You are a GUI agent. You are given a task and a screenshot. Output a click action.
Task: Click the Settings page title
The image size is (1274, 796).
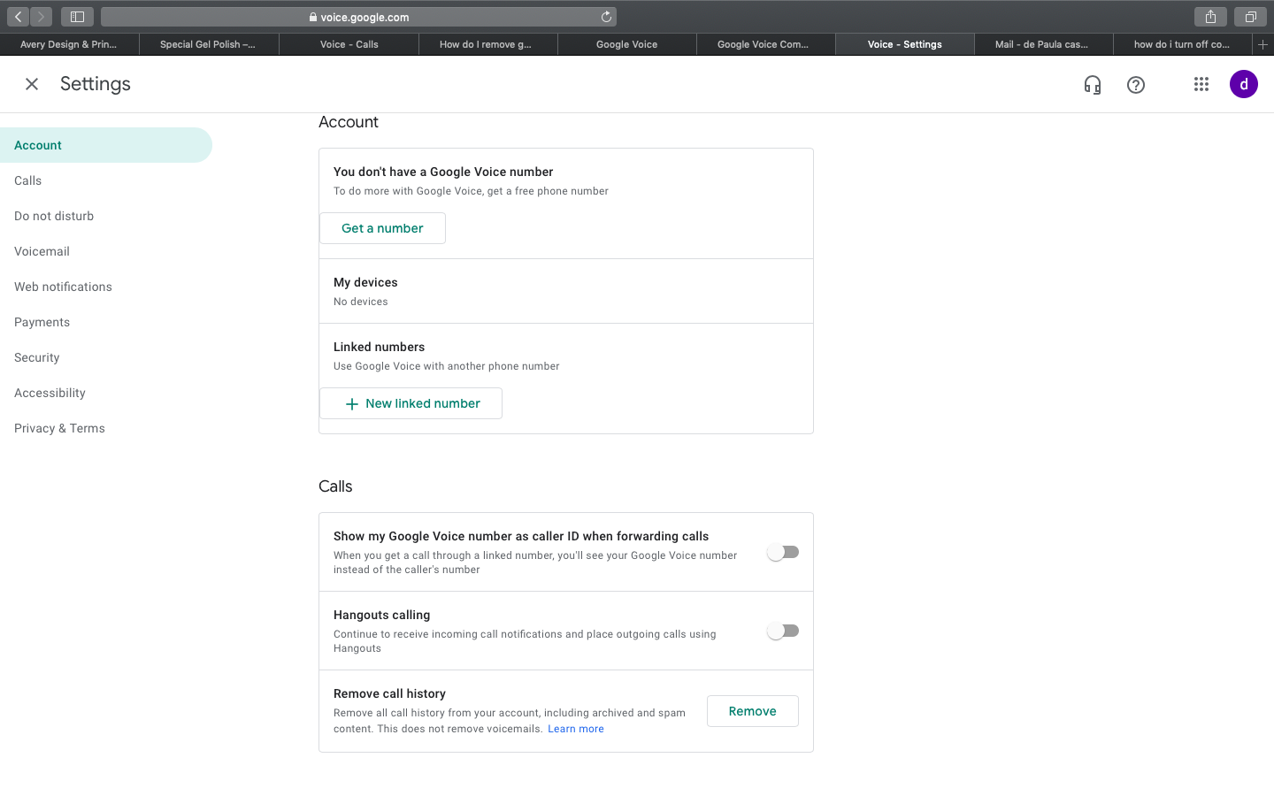[96, 84]
